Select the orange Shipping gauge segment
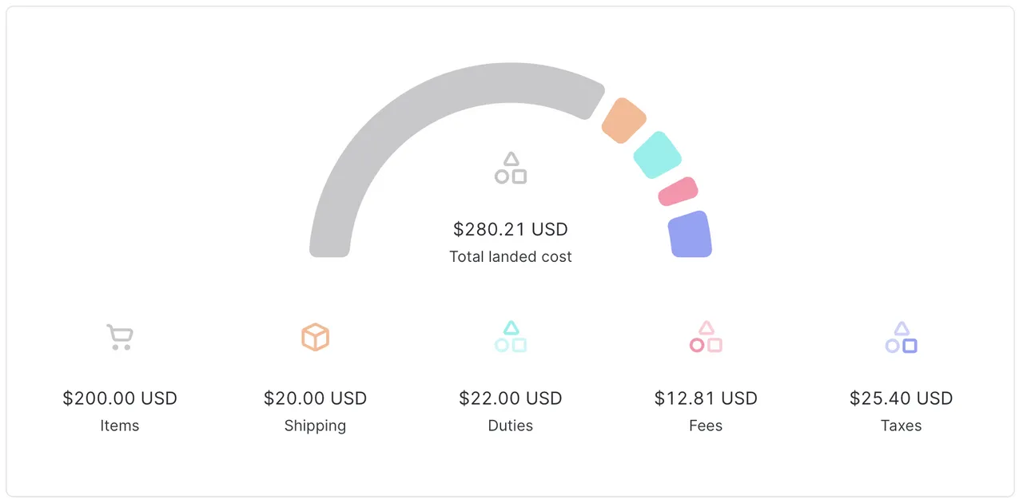Image resolution: width=1023 pixels, height=503 pixels. (x=623, y=121)
